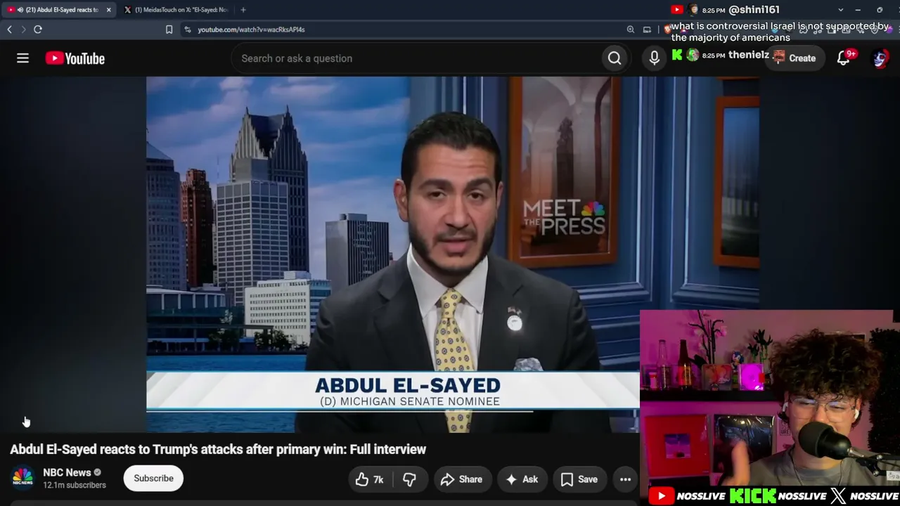Bookmark this page with the bookmark icon
The height and width of the screenshot is (506, 900).
tap(169, 30)
